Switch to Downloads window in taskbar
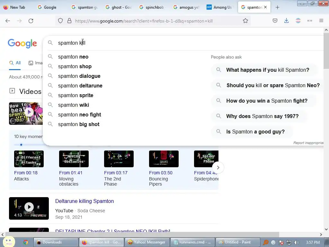 [x=56, y=242]
